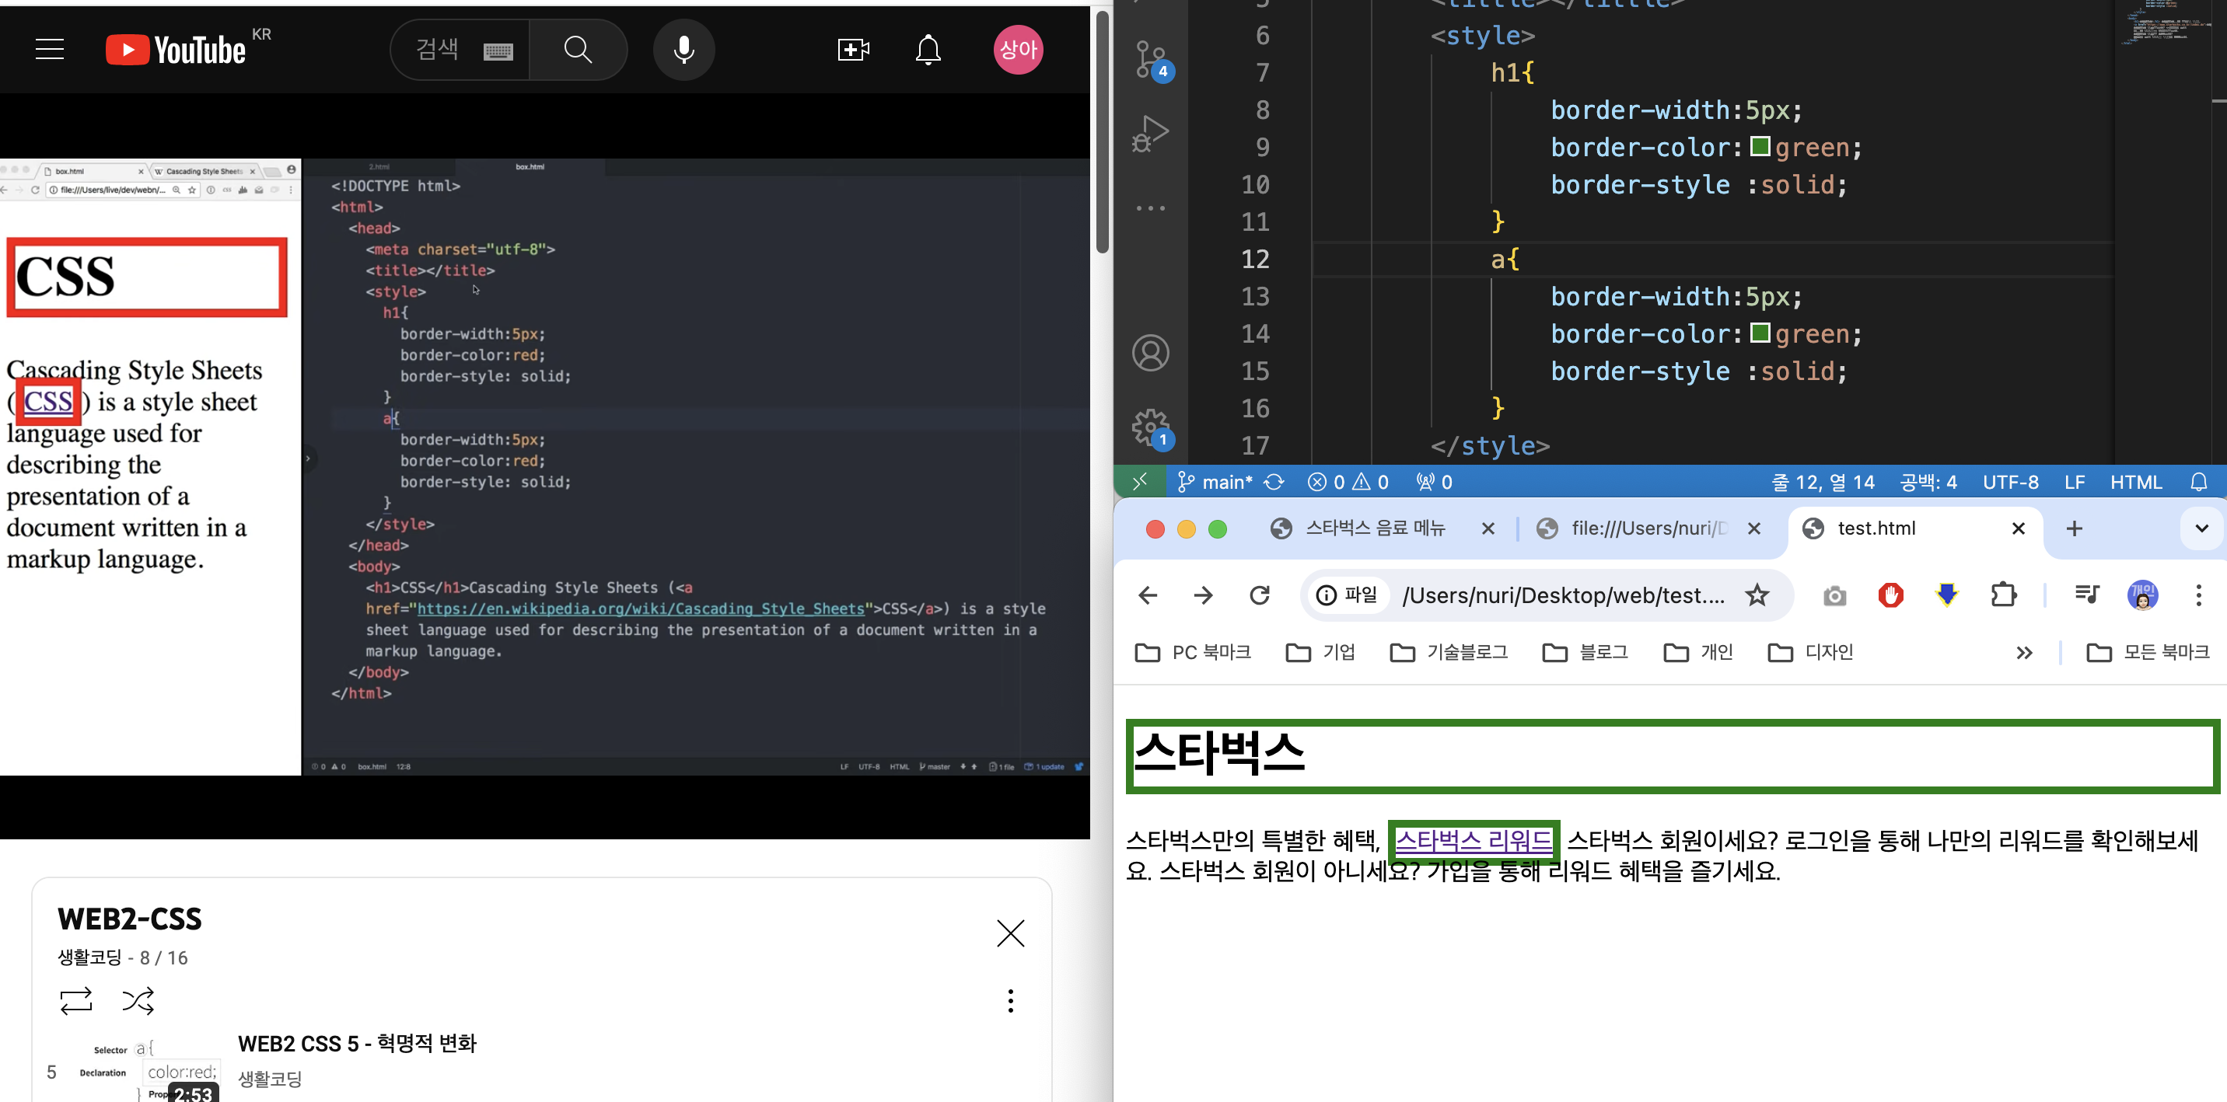Expand Chrome tab search dropdown chevron
Image resolution: width=2227 pixels, height=1102 pixels.
(2201, 528)
